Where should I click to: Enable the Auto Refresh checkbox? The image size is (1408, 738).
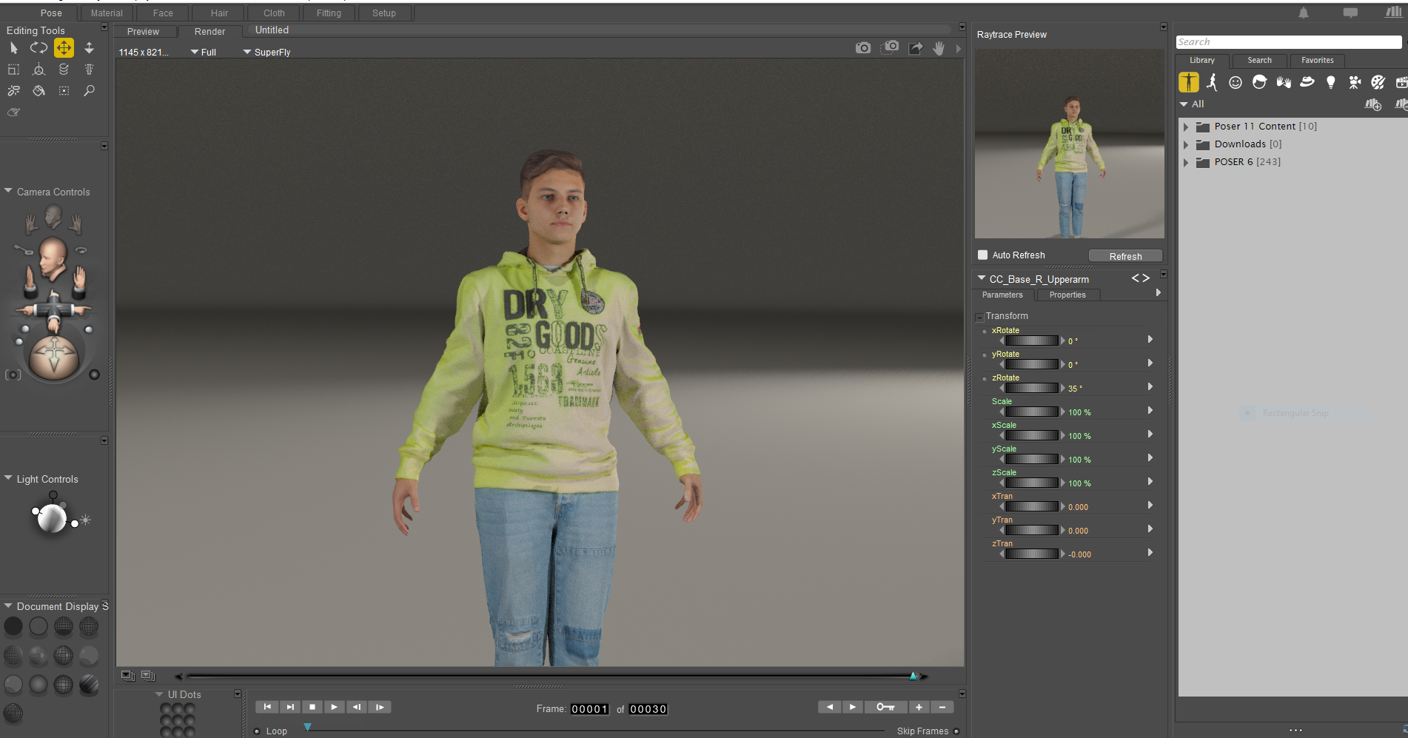pyautogui.click(x=983, y=255)
